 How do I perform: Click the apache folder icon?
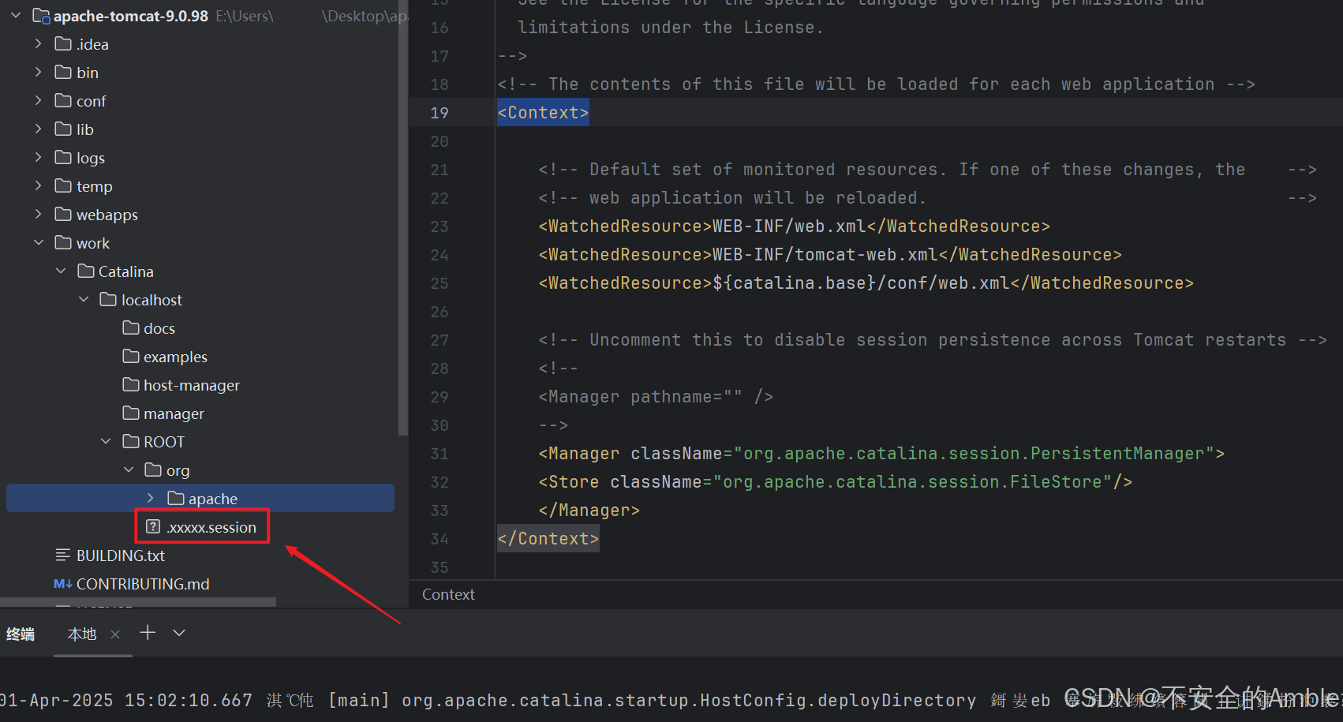pos(176,498)
